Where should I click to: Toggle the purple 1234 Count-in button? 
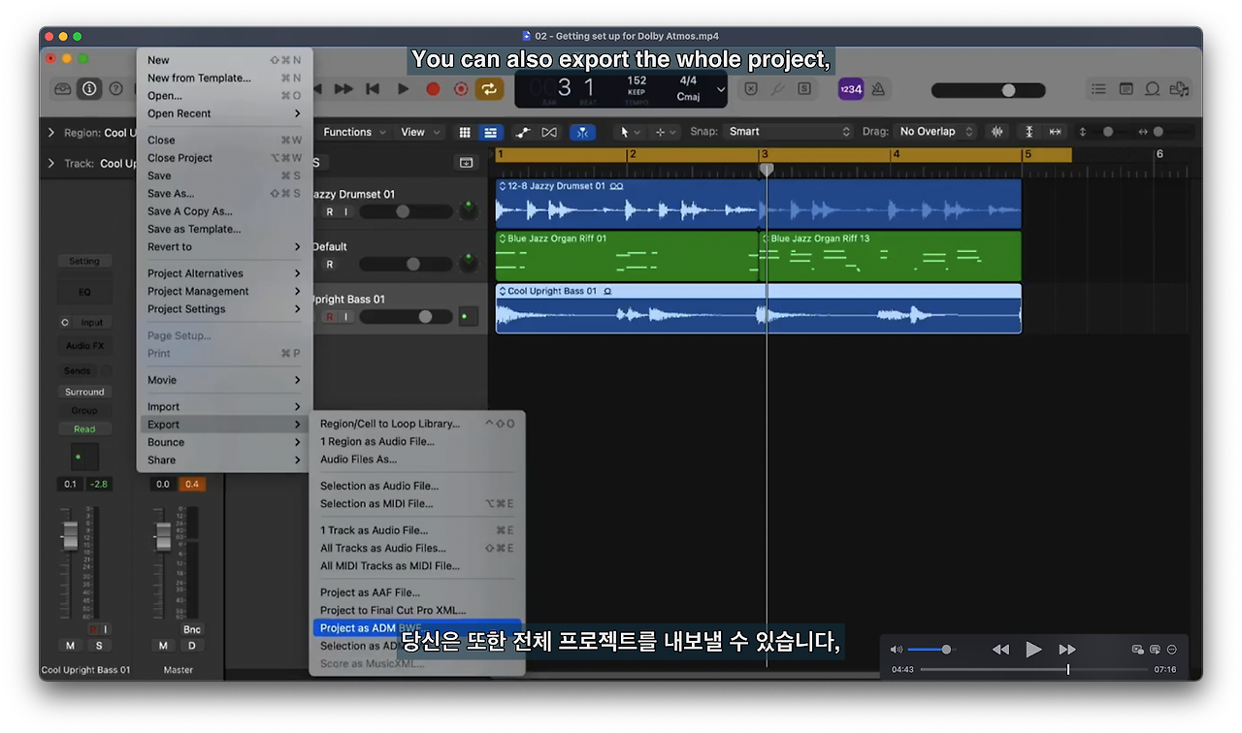(851, 88)
